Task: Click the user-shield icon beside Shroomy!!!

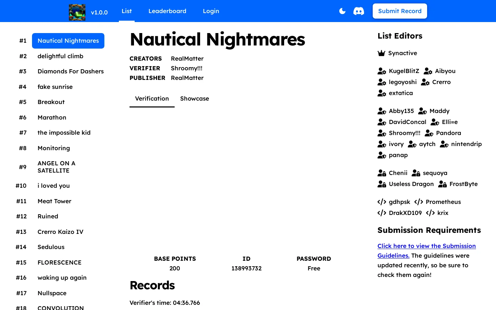Action: point(382,133)
